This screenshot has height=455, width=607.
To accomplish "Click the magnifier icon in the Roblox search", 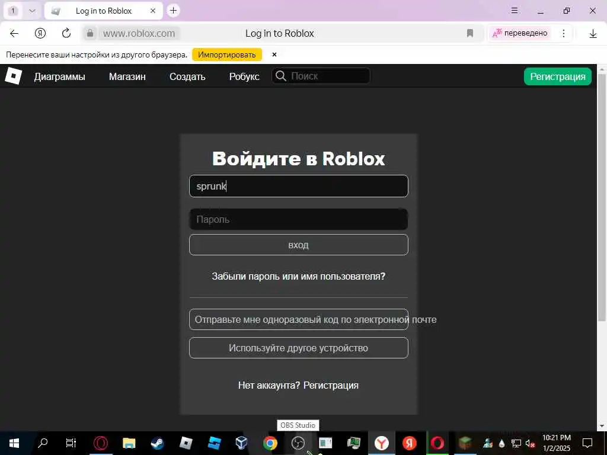I will tap(280, 76).
